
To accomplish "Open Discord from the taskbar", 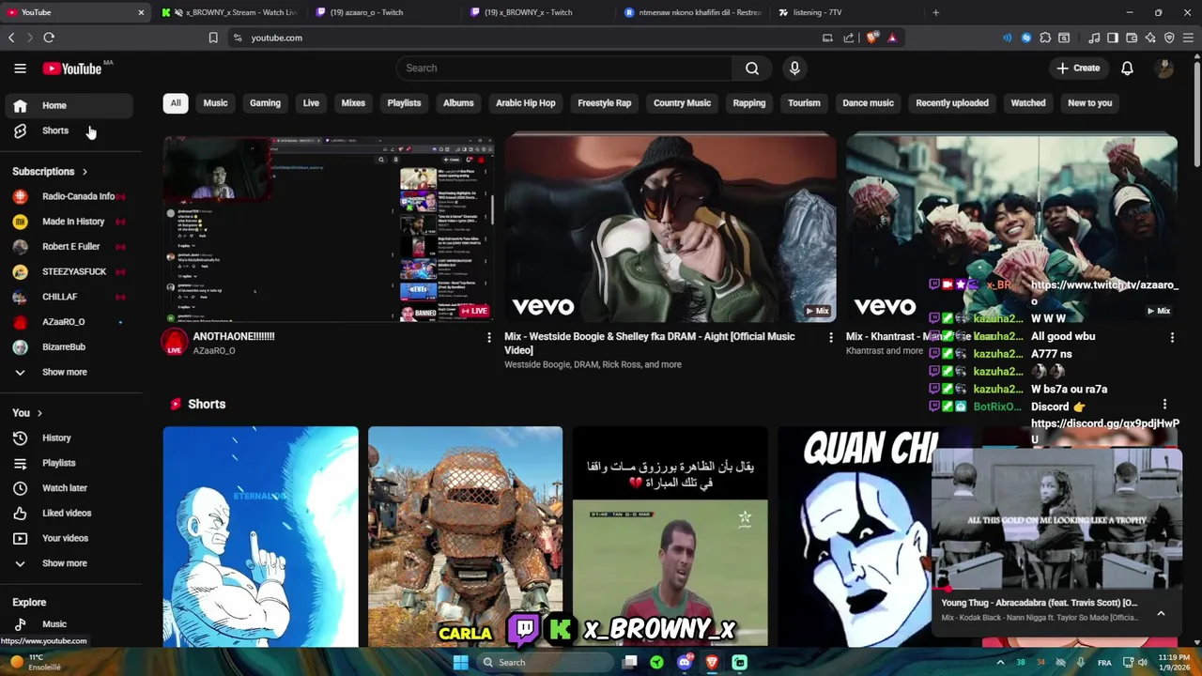I will tap(685, 662).
